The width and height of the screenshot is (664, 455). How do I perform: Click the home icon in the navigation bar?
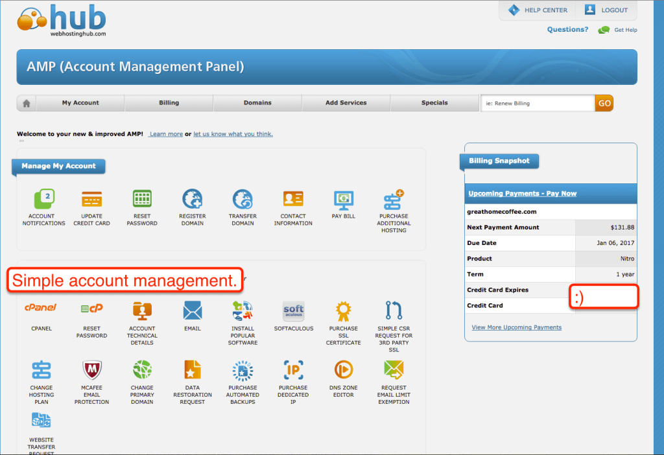point(26,103)
